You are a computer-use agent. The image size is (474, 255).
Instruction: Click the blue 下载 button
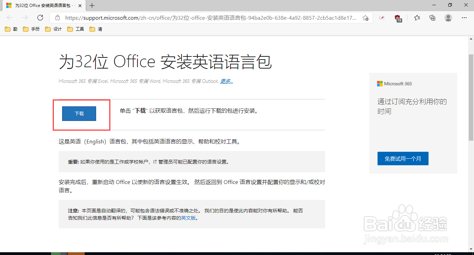pos(79,114)
